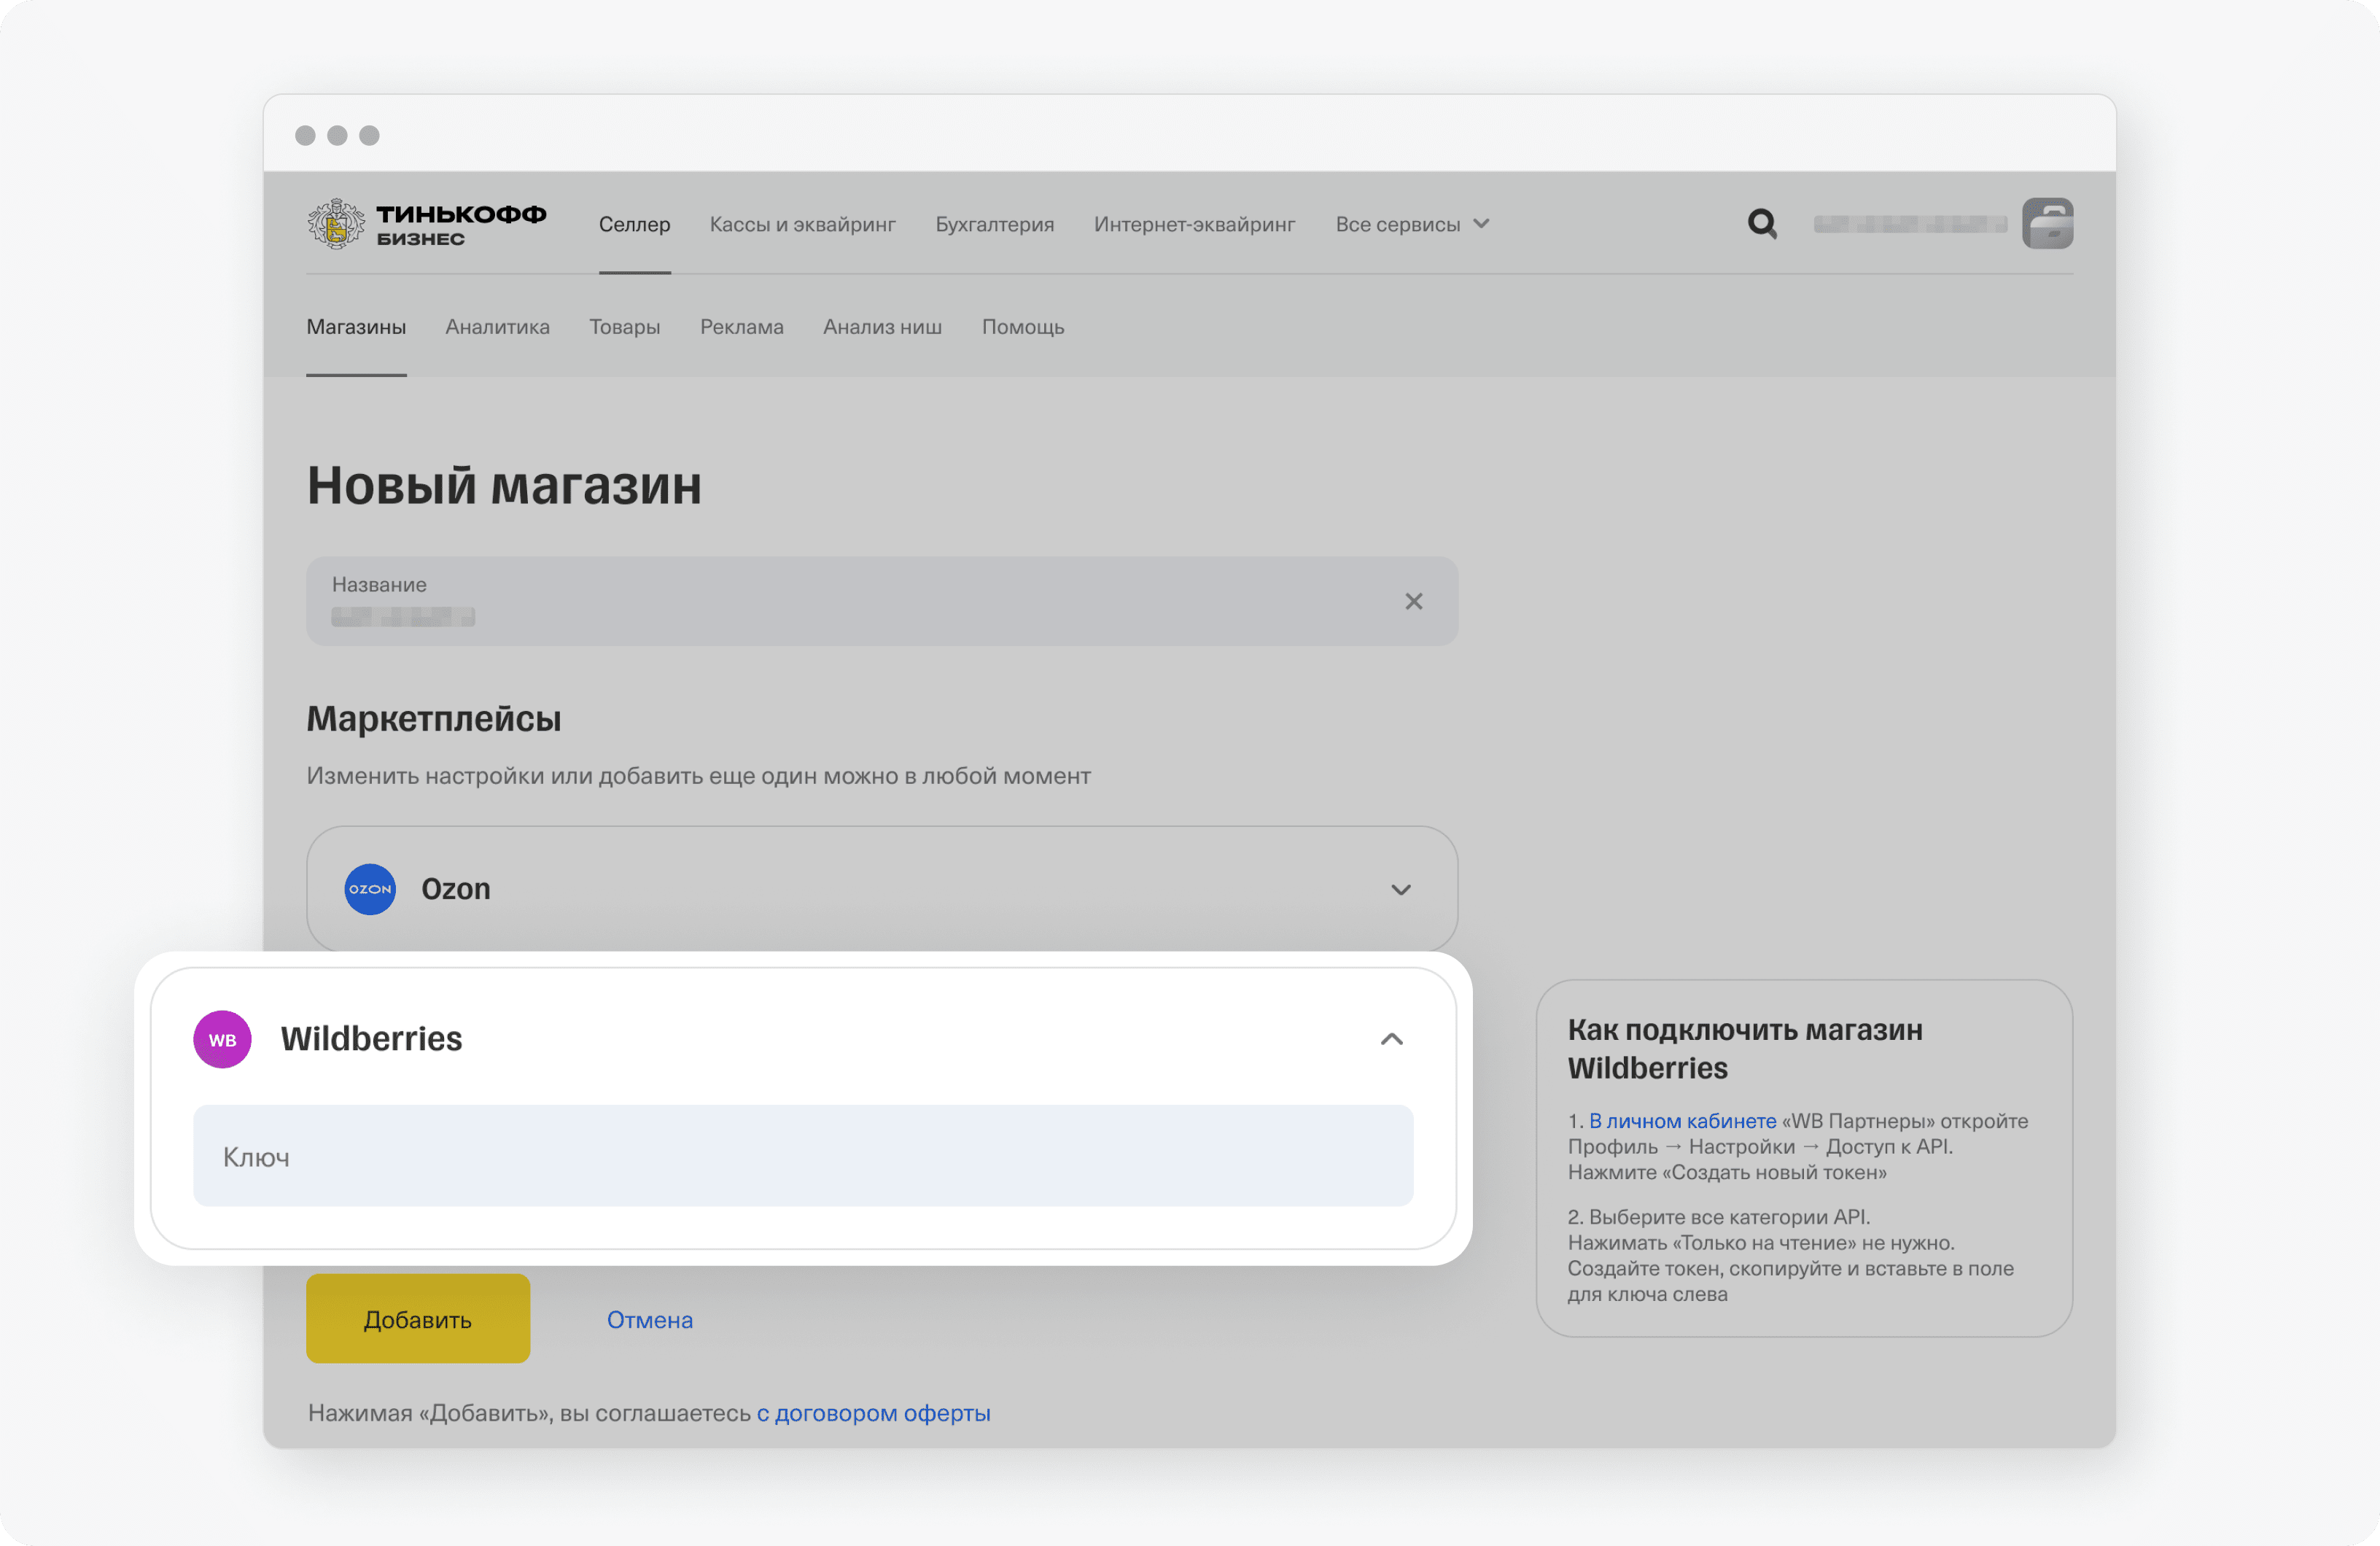
Task: Click the Ozon logo icon
Action: [x=370, y=889]
